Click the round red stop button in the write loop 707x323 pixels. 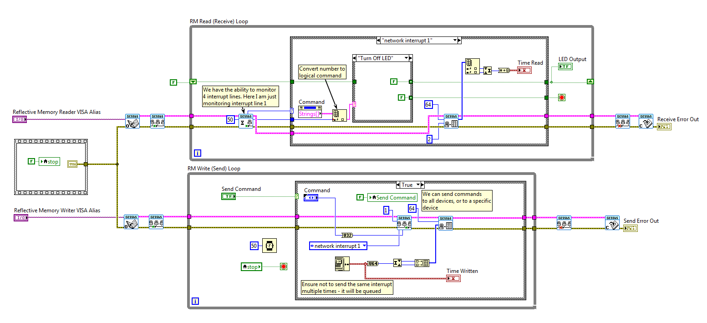coord(283,267)
